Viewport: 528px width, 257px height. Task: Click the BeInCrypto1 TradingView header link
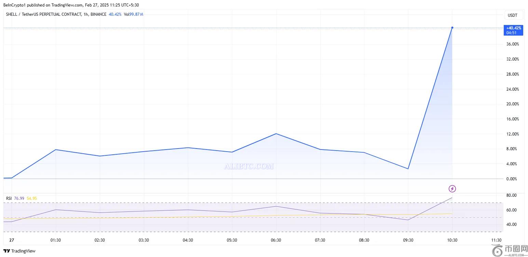(x=15, y=5)
